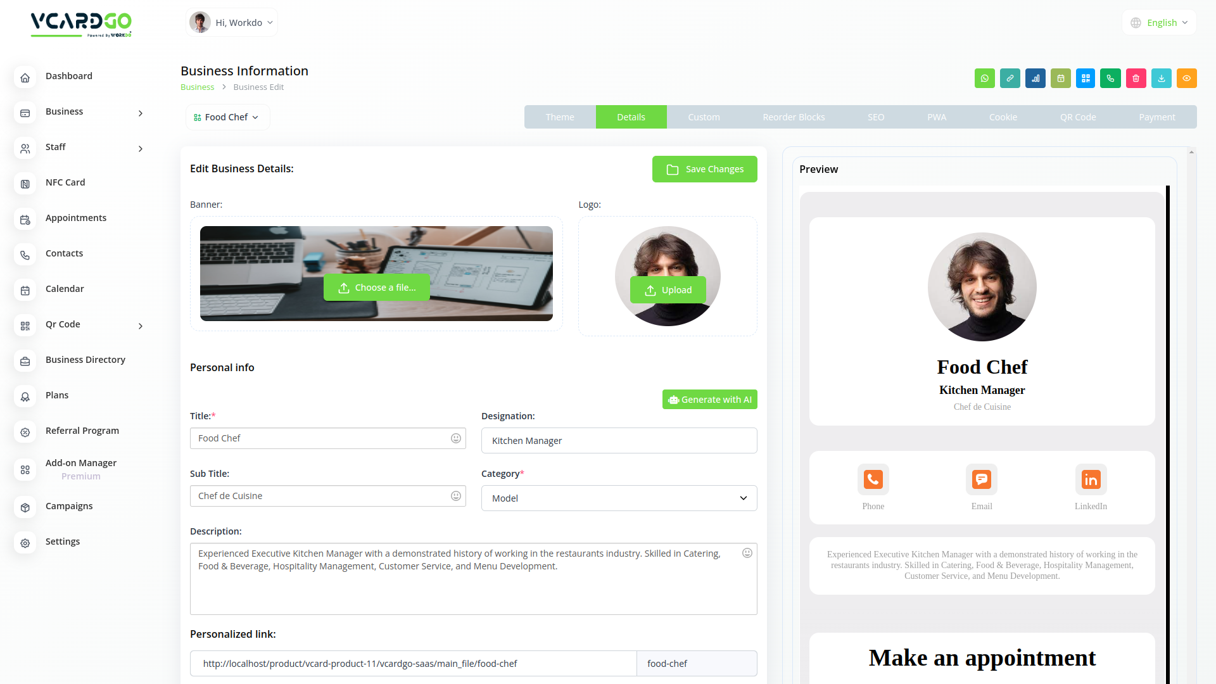Click the Generate with AI button

pyautogui.click(x=710, y=400)
